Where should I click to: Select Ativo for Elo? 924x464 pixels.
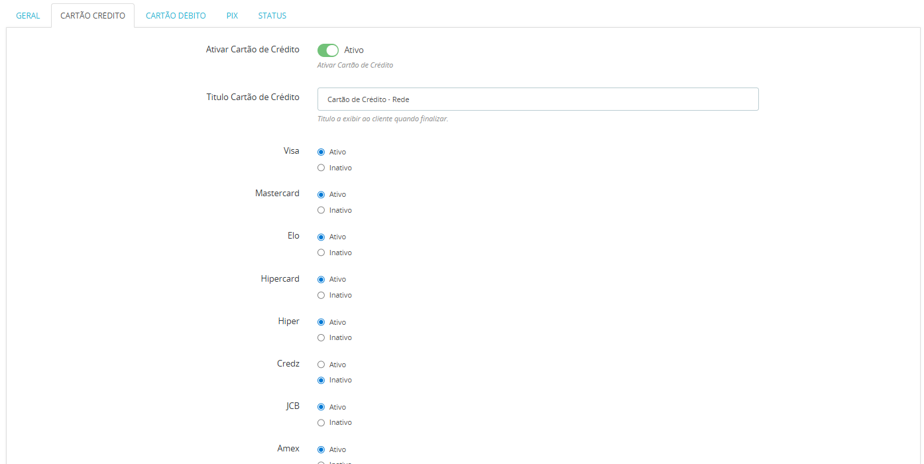pyautogui.click(x=321, y=237)
